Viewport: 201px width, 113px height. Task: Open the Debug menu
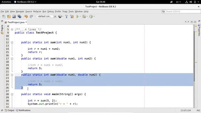pos(51,11)
